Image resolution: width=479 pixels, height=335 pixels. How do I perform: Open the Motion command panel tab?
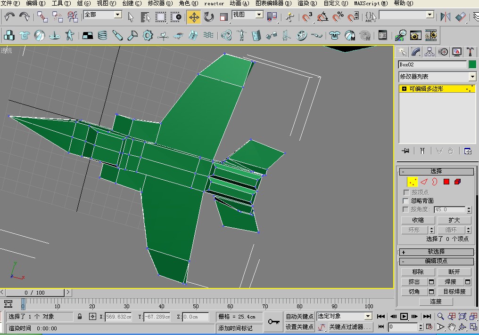pyautogui.click(x=443, y=52)
